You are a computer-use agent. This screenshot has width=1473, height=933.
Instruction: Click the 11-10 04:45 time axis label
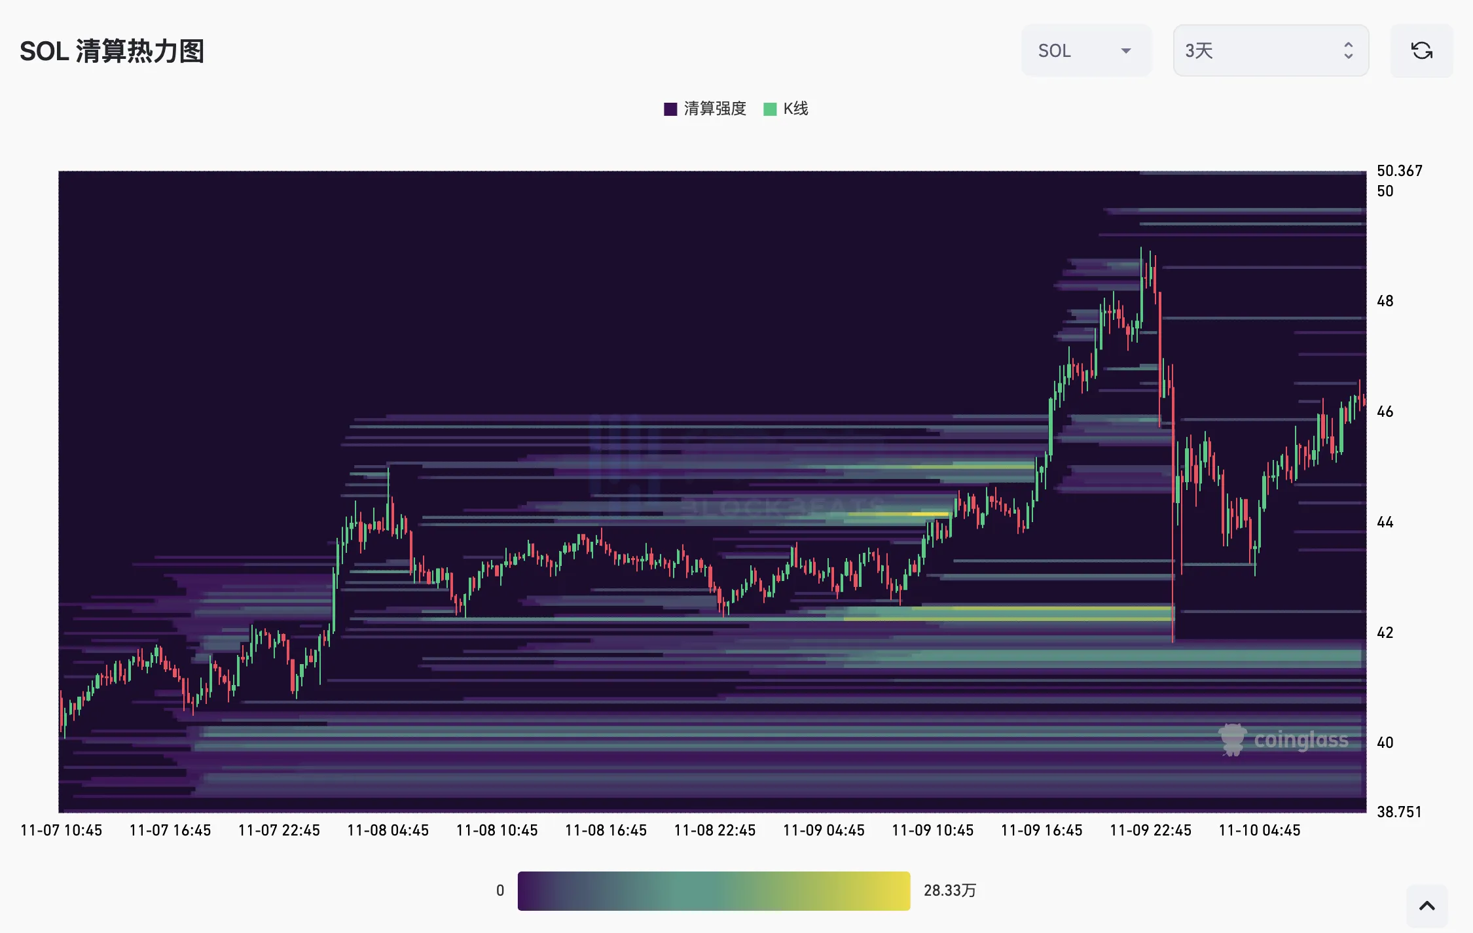[x=1259, y=830]
